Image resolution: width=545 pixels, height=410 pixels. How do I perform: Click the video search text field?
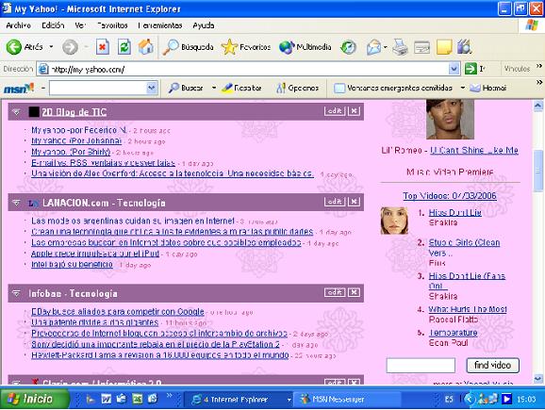click(421, 366)
